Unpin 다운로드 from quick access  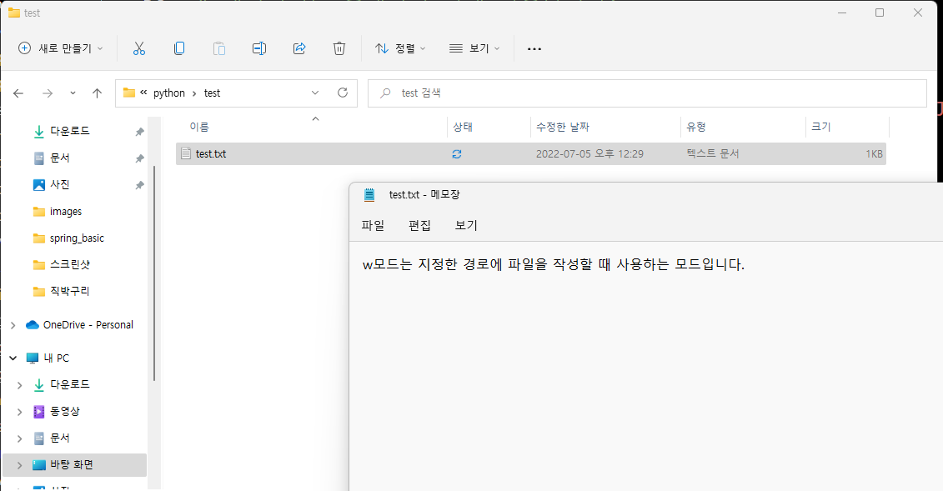click(x=139, y=132)
